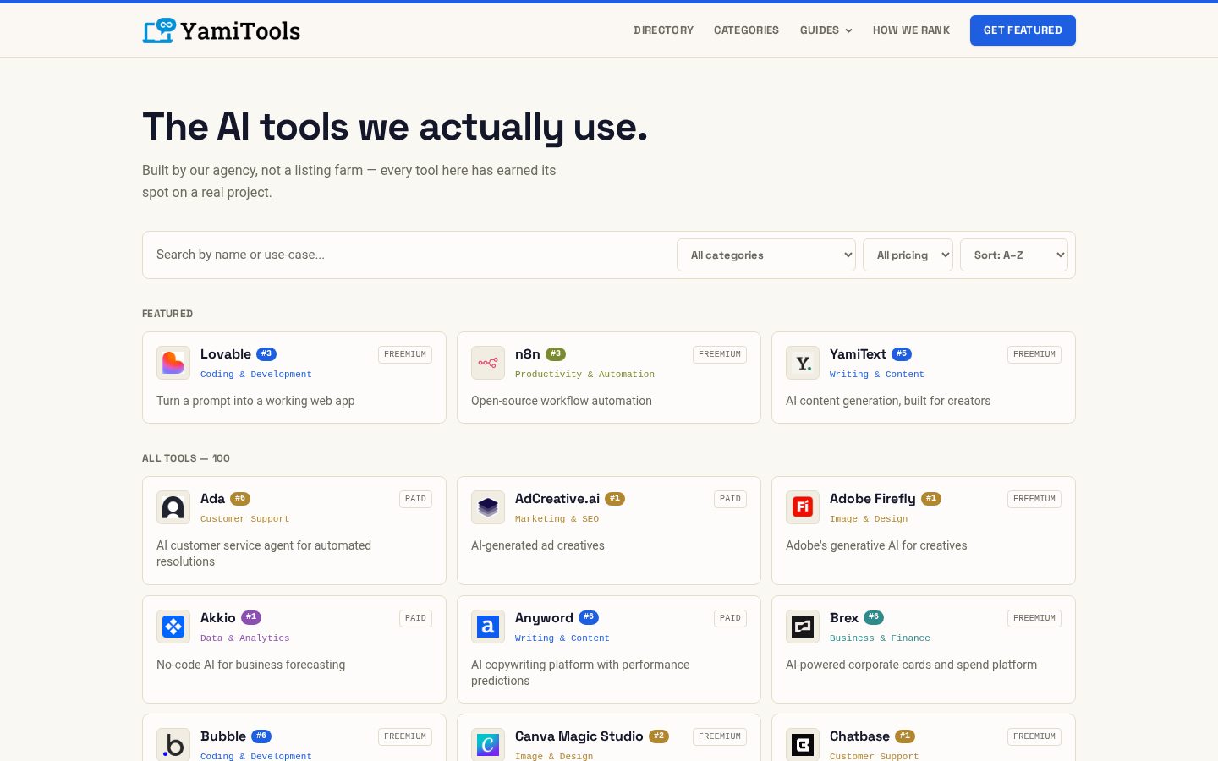Click AdCreative.ai's #1 rank badge
1218x761 pixels.
615,499
